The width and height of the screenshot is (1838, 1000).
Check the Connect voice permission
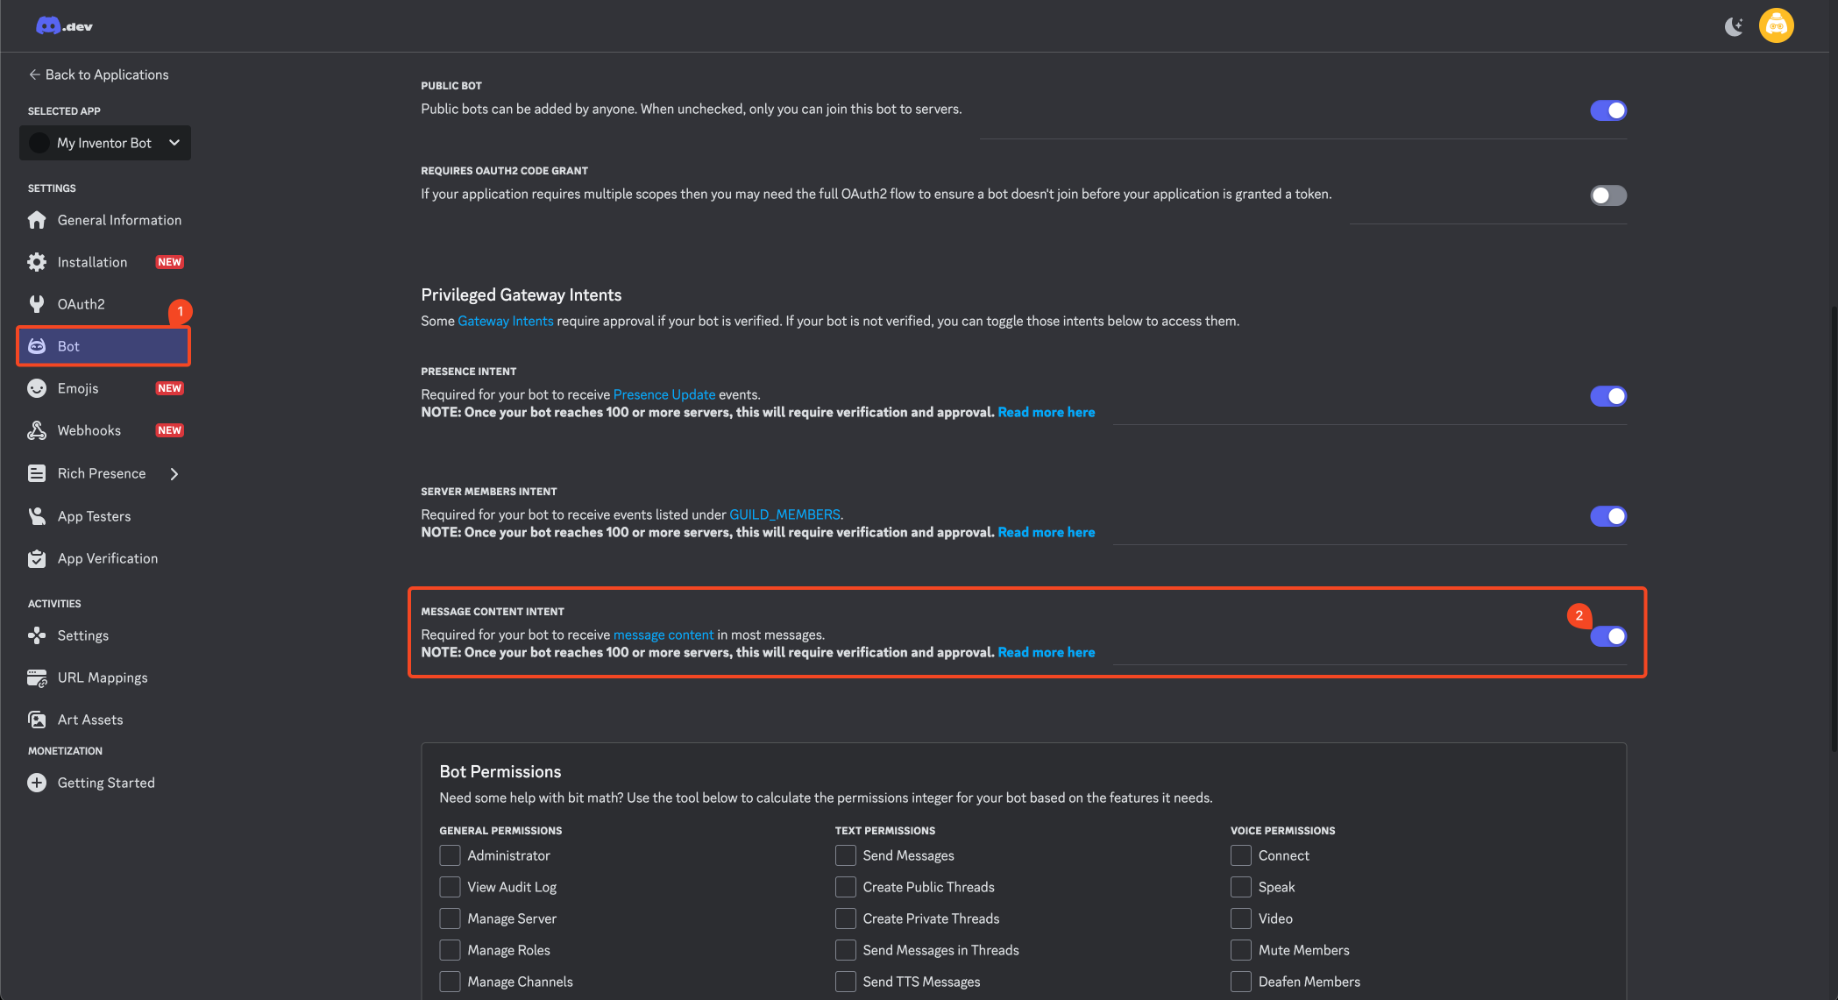coord(1241,855)
